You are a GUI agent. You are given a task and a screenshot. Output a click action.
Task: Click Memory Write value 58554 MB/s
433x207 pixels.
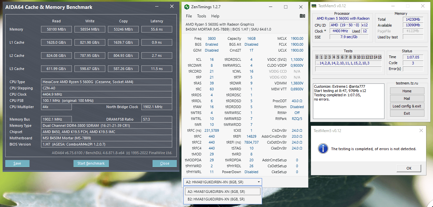tap(90, 29)
